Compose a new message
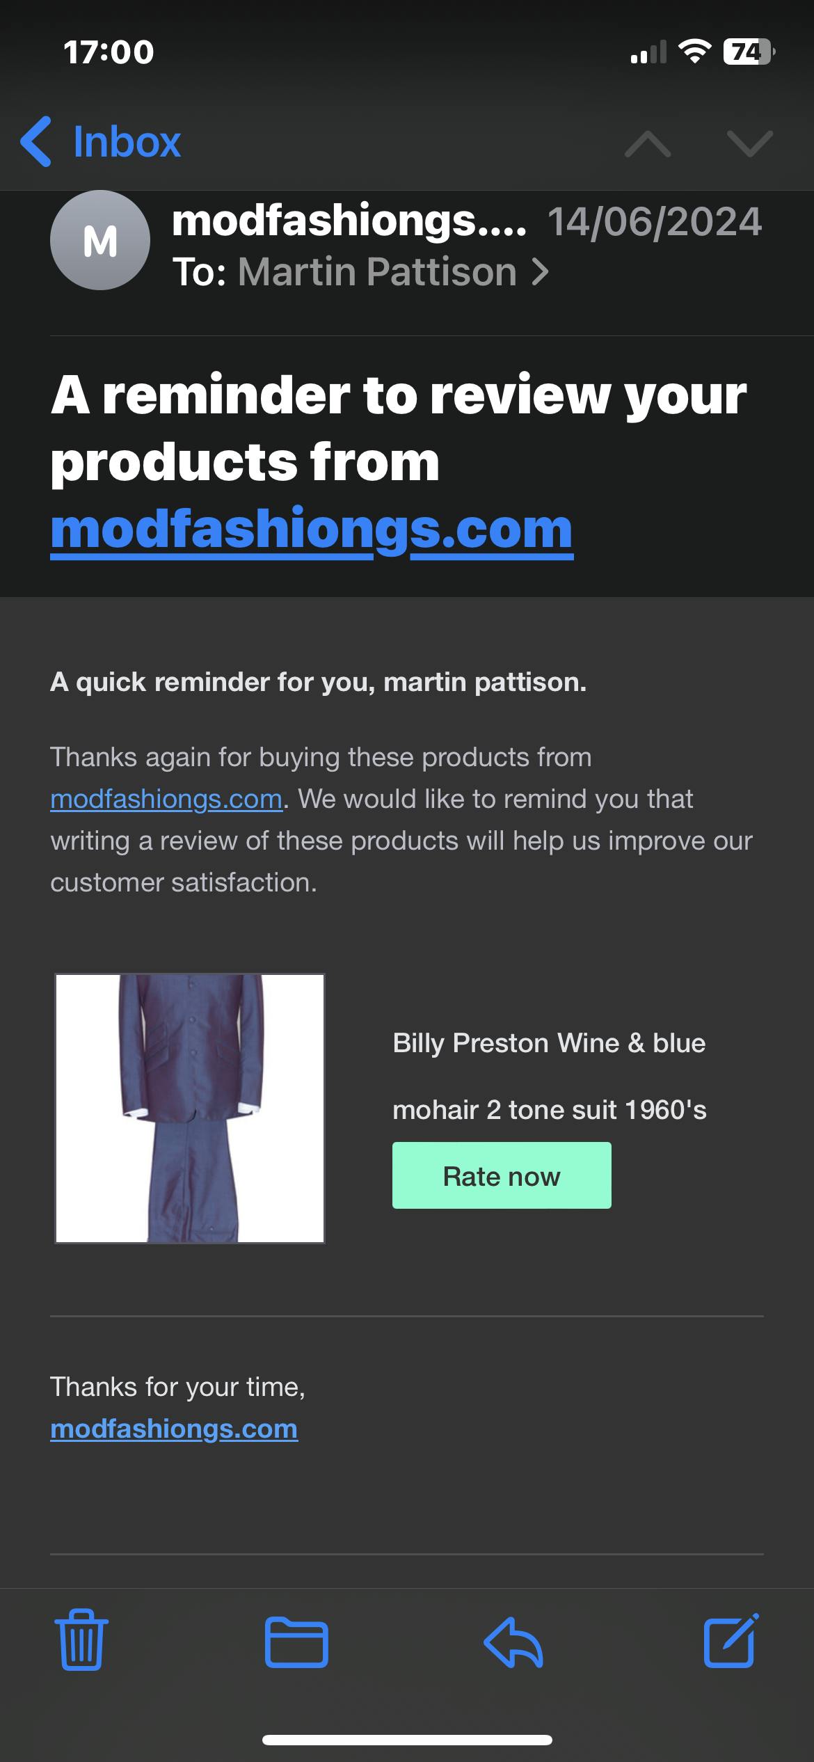This screenshot has width=814, height=1762. (731, 1641)
